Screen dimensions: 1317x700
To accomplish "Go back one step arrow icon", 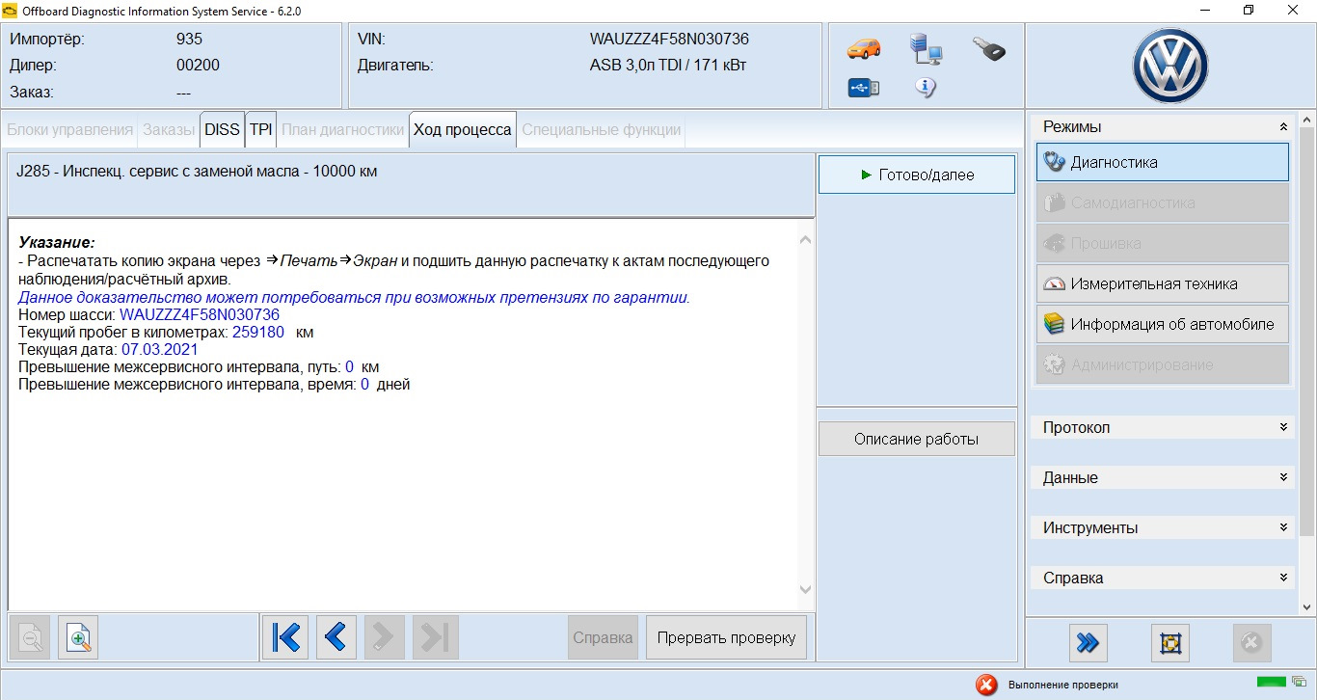I will point(335,636).
